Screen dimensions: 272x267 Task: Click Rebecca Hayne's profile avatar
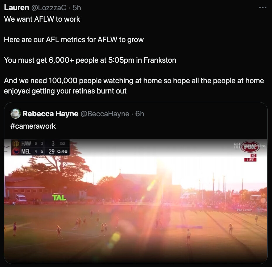click(x=16, y=114)
